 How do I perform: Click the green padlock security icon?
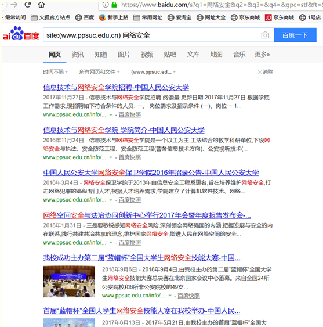(x=114, y=5)
